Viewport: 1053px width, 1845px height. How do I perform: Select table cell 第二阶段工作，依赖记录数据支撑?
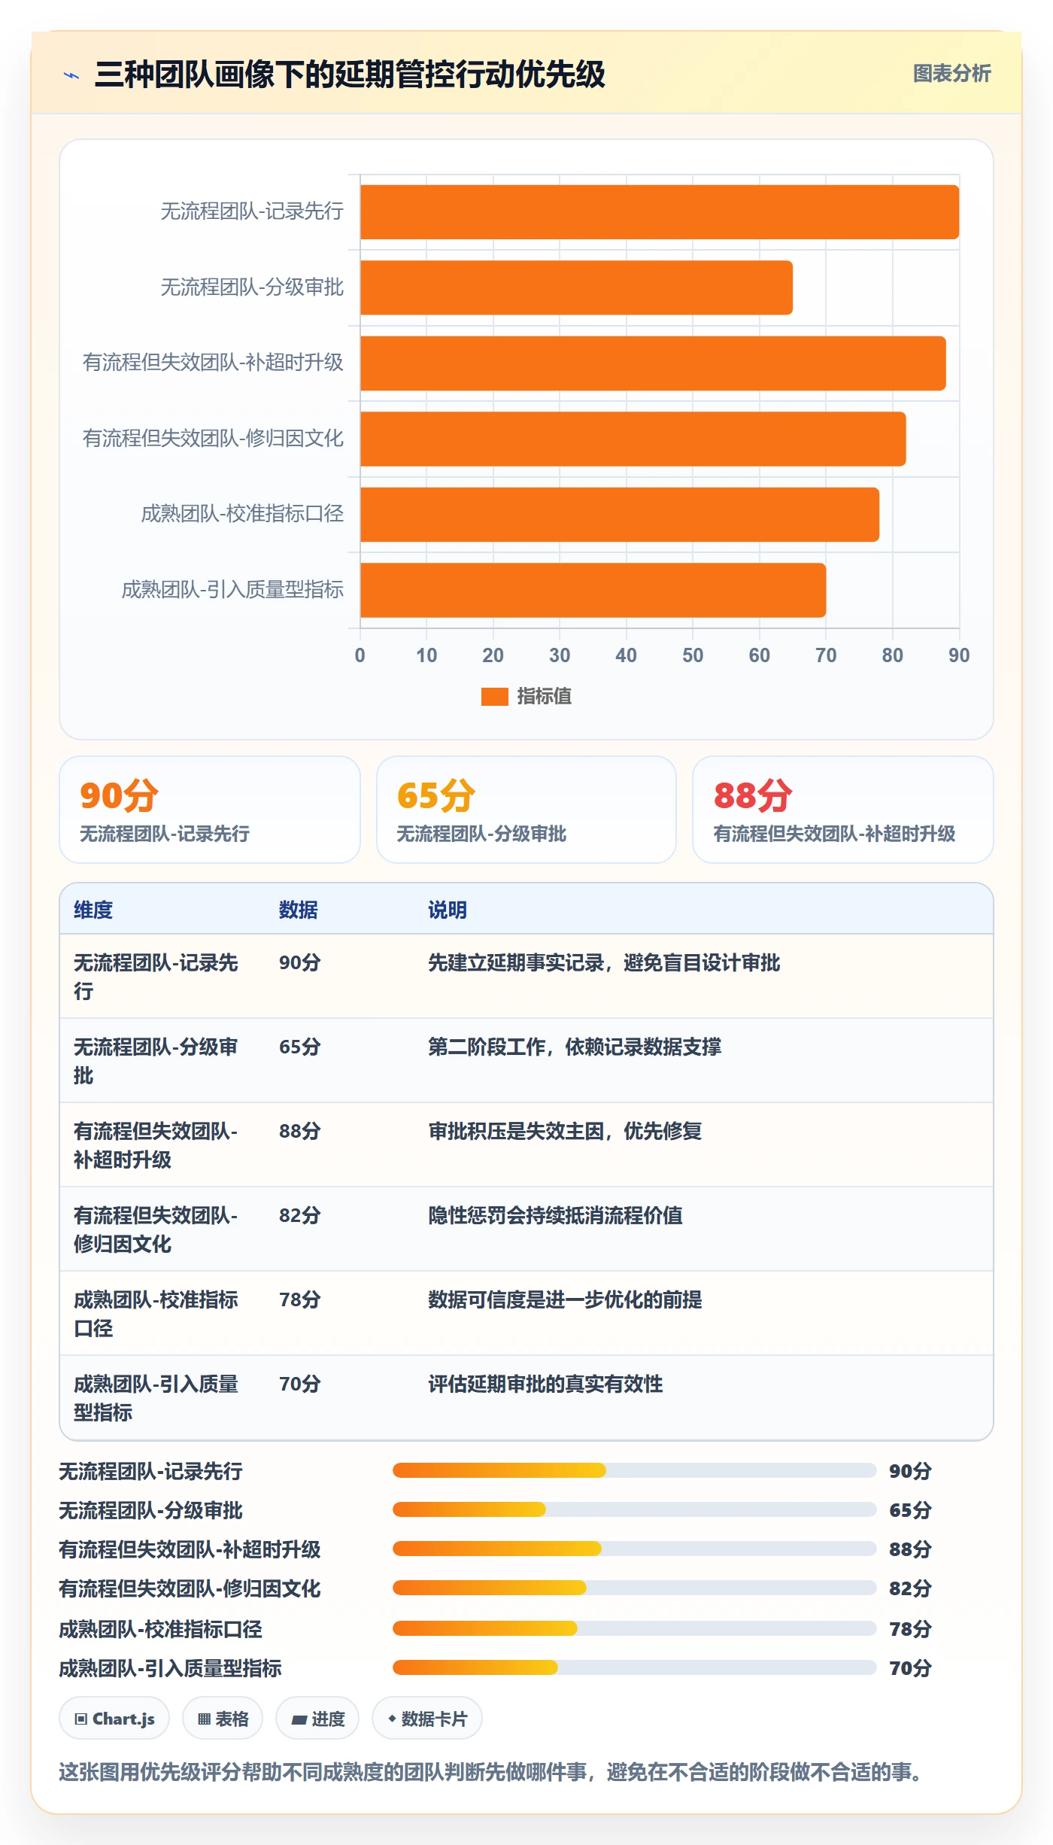tap(575, 1047)
